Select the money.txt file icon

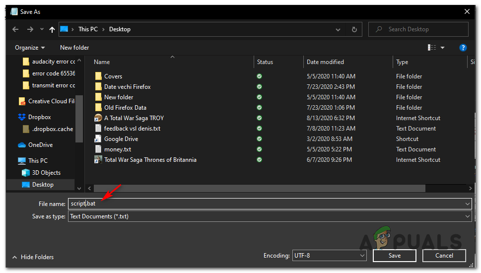tap(98, 149)
